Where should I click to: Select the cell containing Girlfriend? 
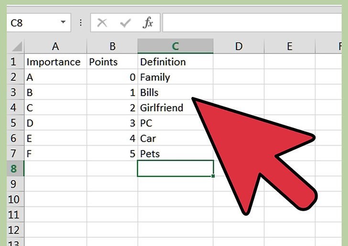162,108
